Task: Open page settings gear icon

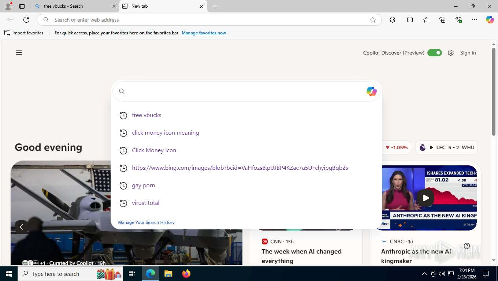Action: click(451, 53)
